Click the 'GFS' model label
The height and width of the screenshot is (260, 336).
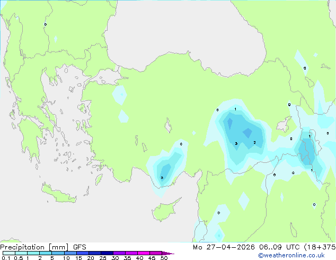tap(79, 247)
